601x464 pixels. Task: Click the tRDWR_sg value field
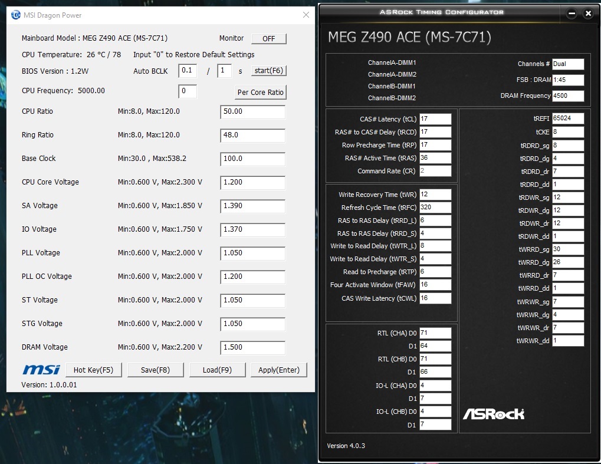tap(568, 198)
